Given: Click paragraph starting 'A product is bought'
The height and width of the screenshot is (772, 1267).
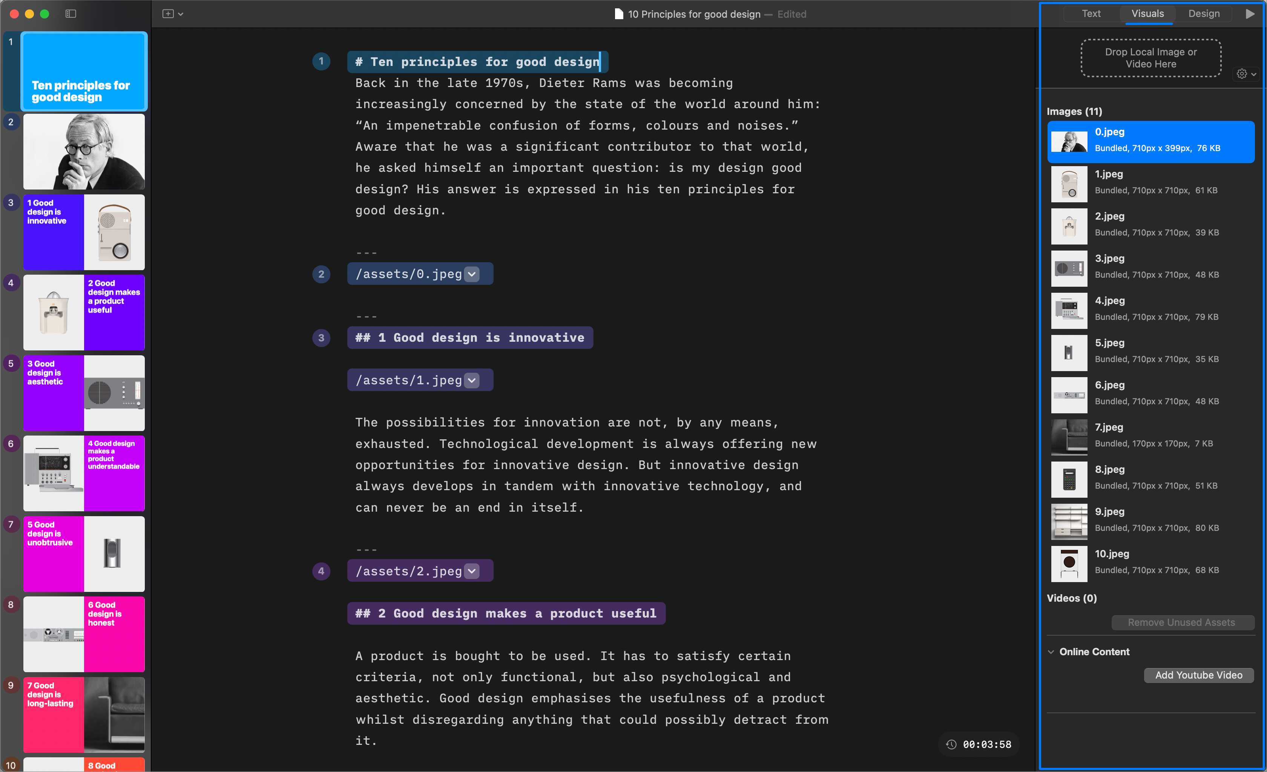Looking at the screenshot, I should coord(591,698).
